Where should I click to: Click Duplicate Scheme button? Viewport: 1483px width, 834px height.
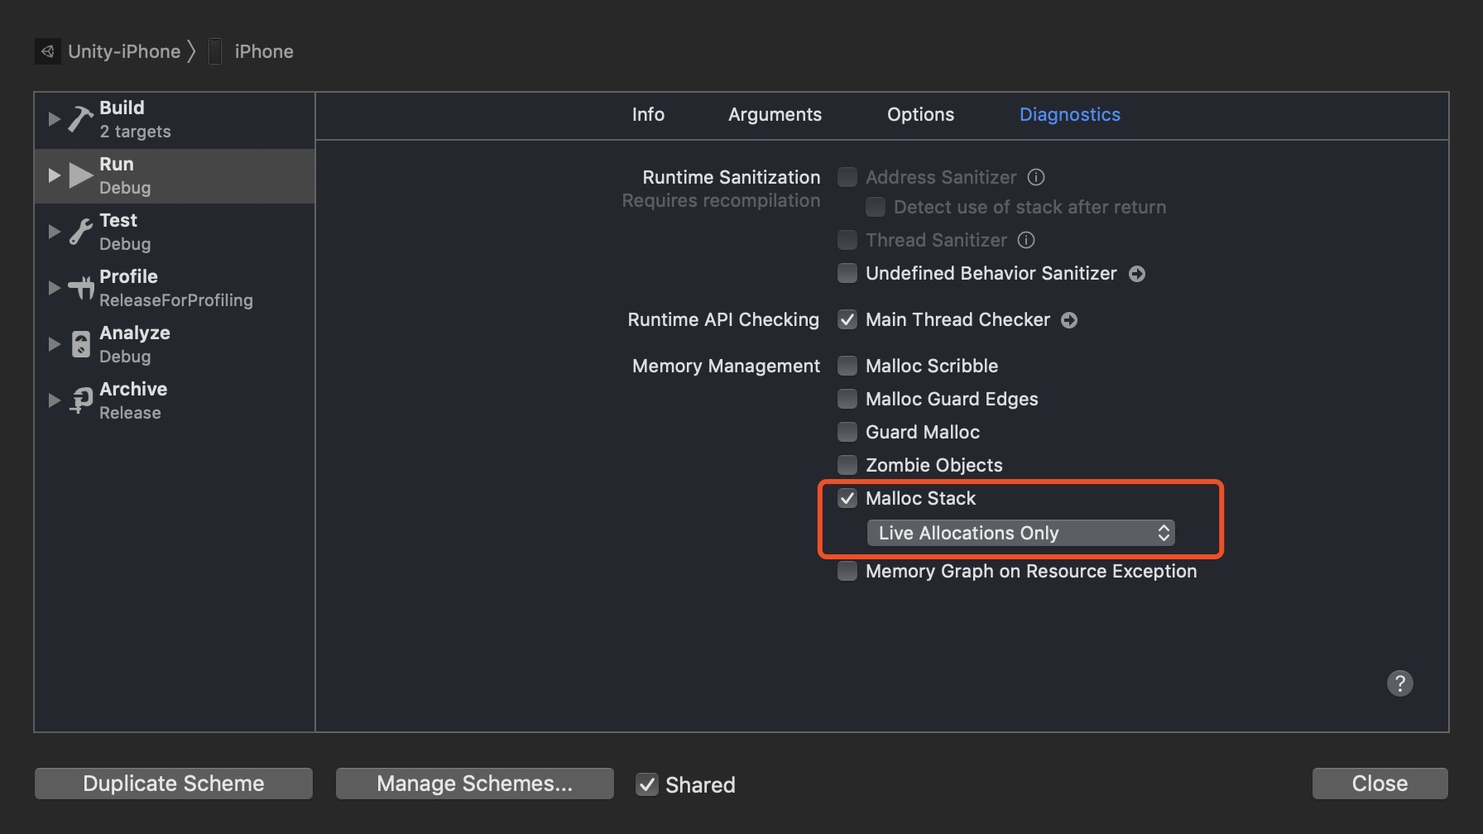point(174,784)
